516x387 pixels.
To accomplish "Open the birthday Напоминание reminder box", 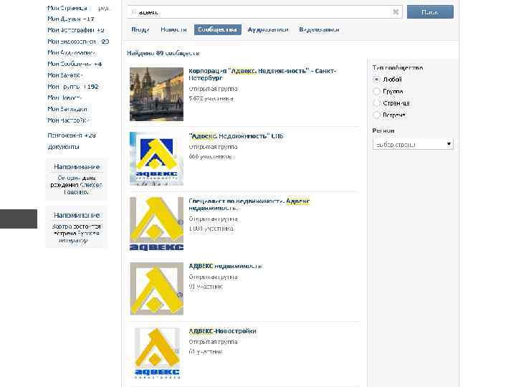I will [77, 179].
